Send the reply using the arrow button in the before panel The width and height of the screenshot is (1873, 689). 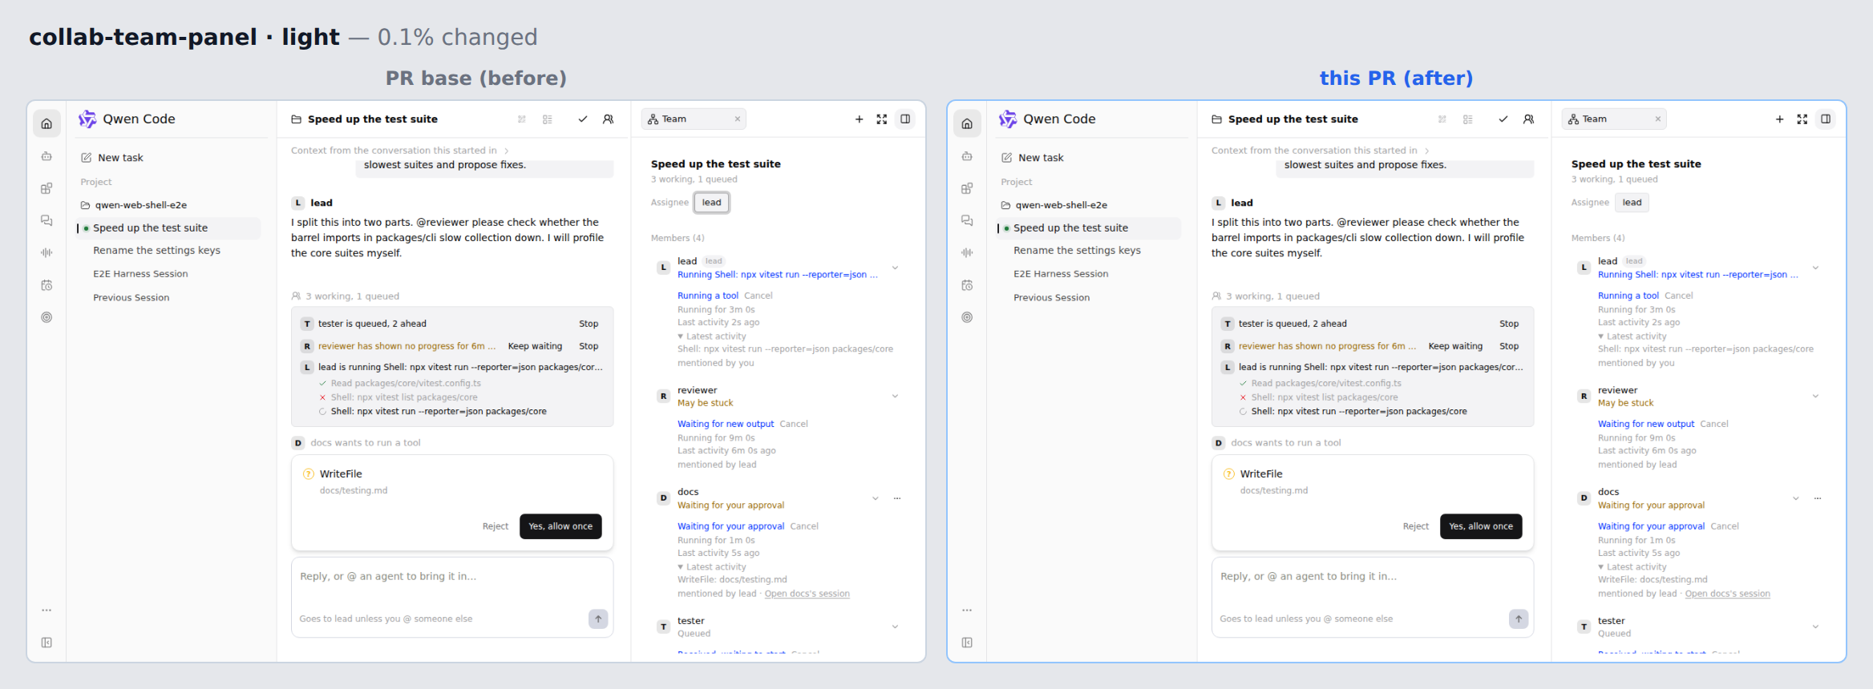598,618
